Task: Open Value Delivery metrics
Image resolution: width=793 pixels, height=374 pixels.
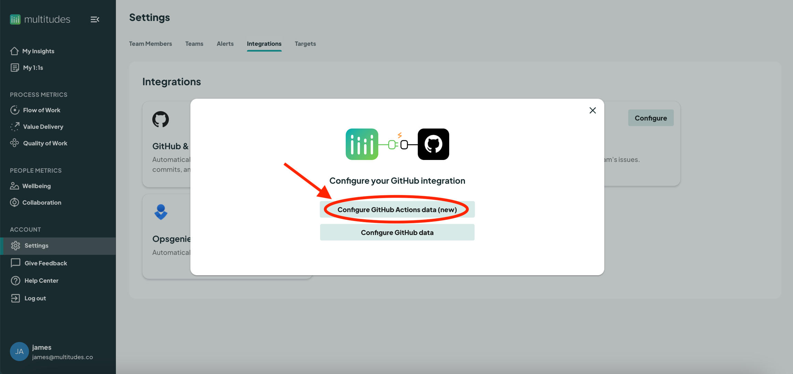Action: click(x=43, y=127)
